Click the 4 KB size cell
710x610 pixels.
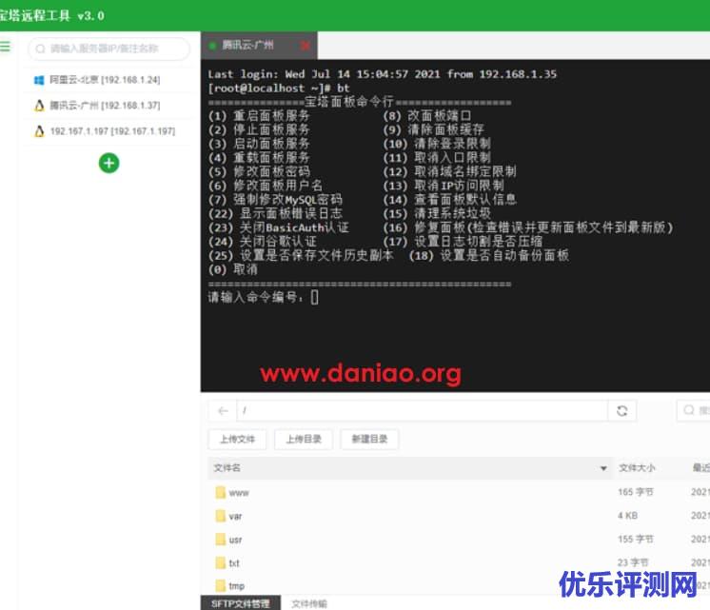[627, 516]
